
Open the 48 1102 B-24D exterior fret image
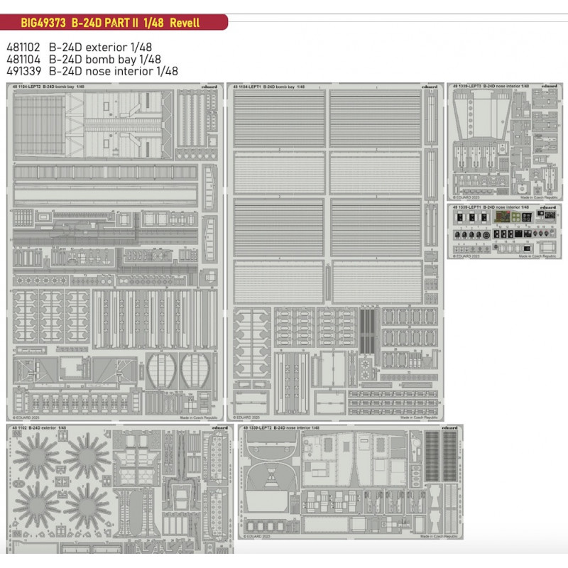coord(120,489)
